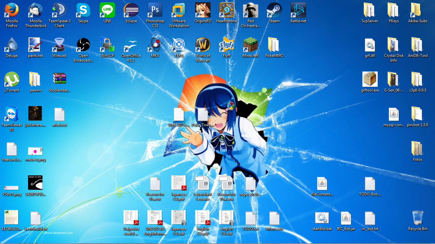Select the WinSCP shortcut
The width and height of the screenshot is (435, 244).
tap(107, 45)
